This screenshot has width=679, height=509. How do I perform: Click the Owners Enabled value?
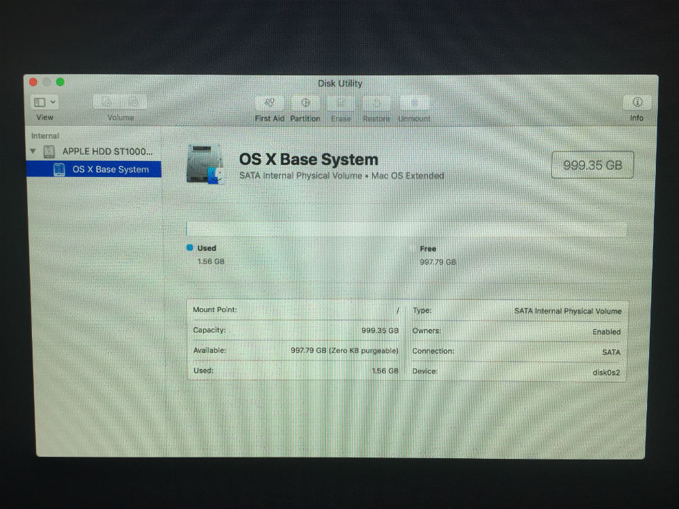(x=606, y=332)
